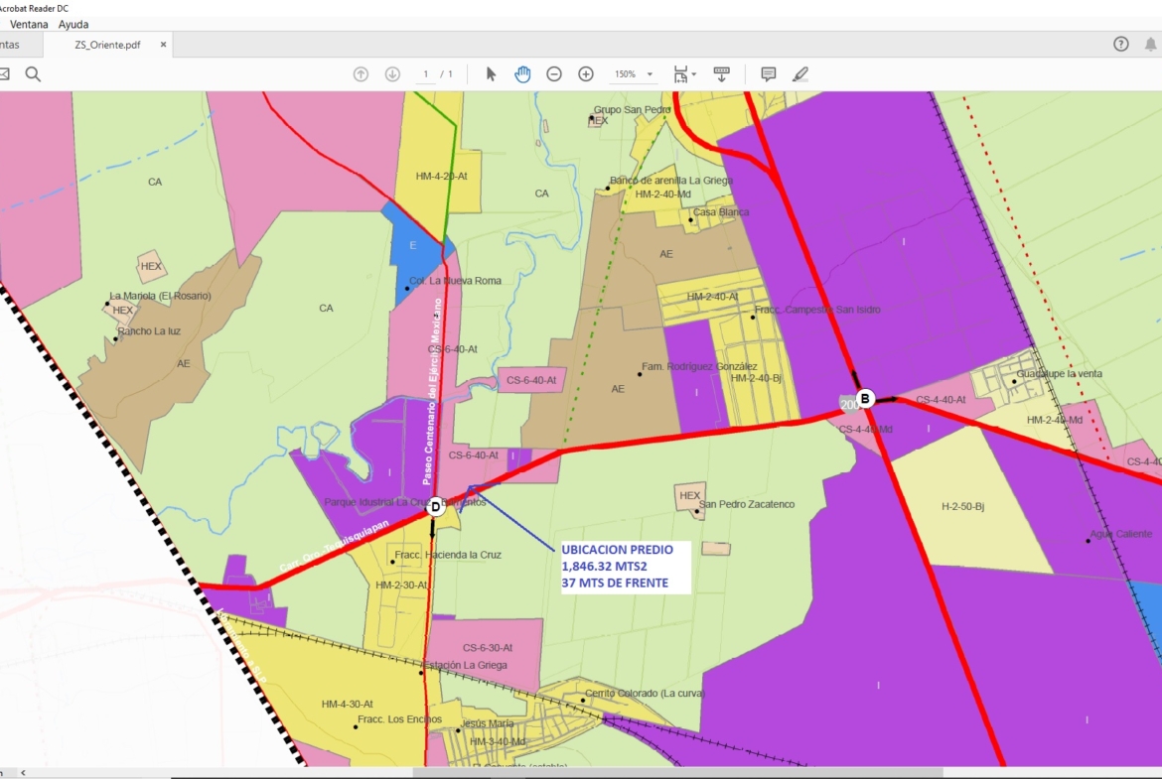1162x779 pixels.
Task: Zoom out with the minus button
Action: tap(554, 74)
